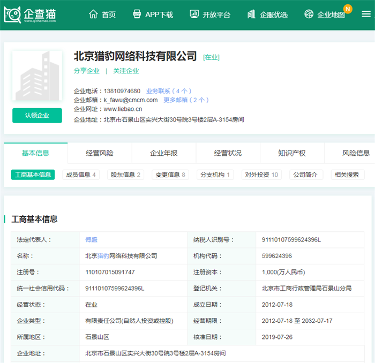Click the 开放平台 monitor icon

tap(194, 14)
